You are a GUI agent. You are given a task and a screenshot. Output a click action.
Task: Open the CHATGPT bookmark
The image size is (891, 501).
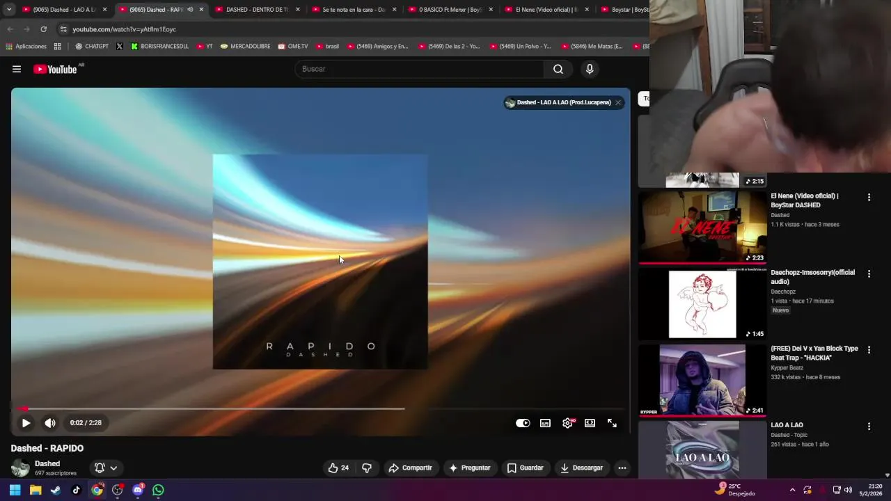pos(92,47)
